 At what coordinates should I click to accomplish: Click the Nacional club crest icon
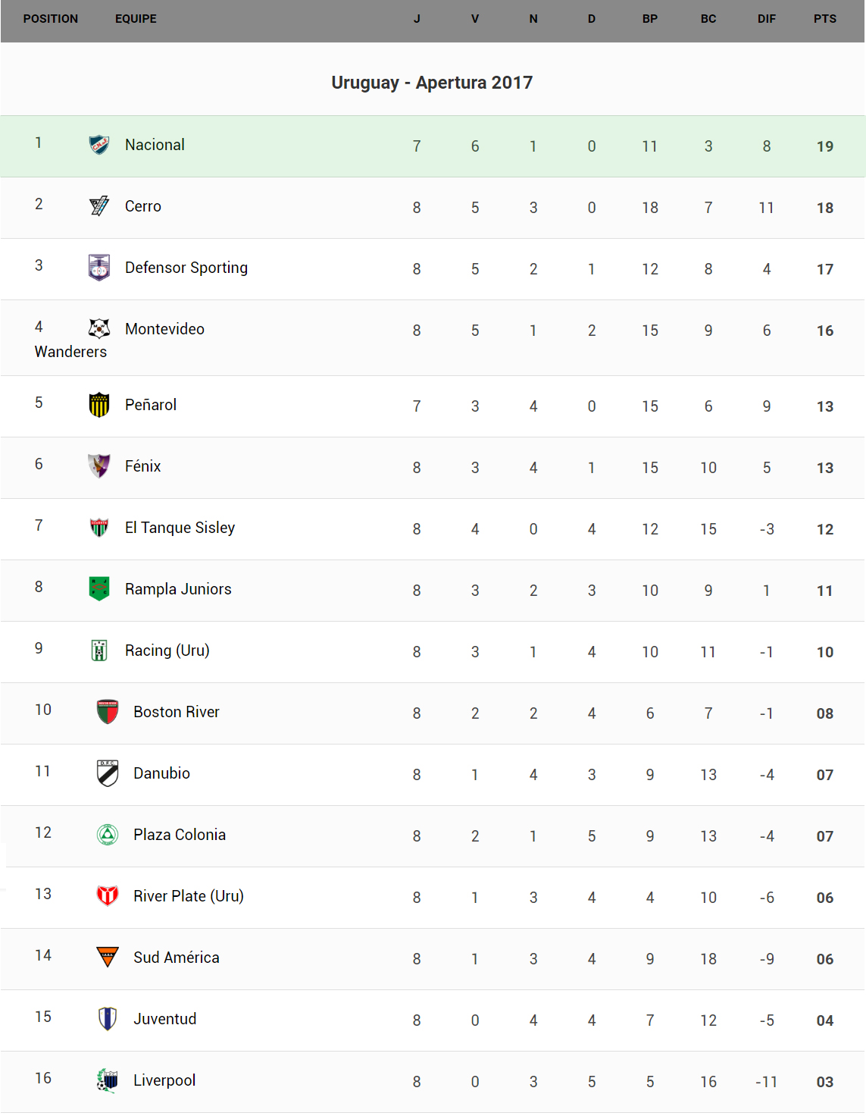tap(99, 144)
